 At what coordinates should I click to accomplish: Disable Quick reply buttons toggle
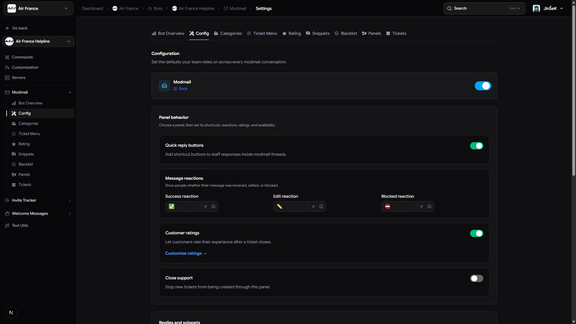[x=476, y=146]
